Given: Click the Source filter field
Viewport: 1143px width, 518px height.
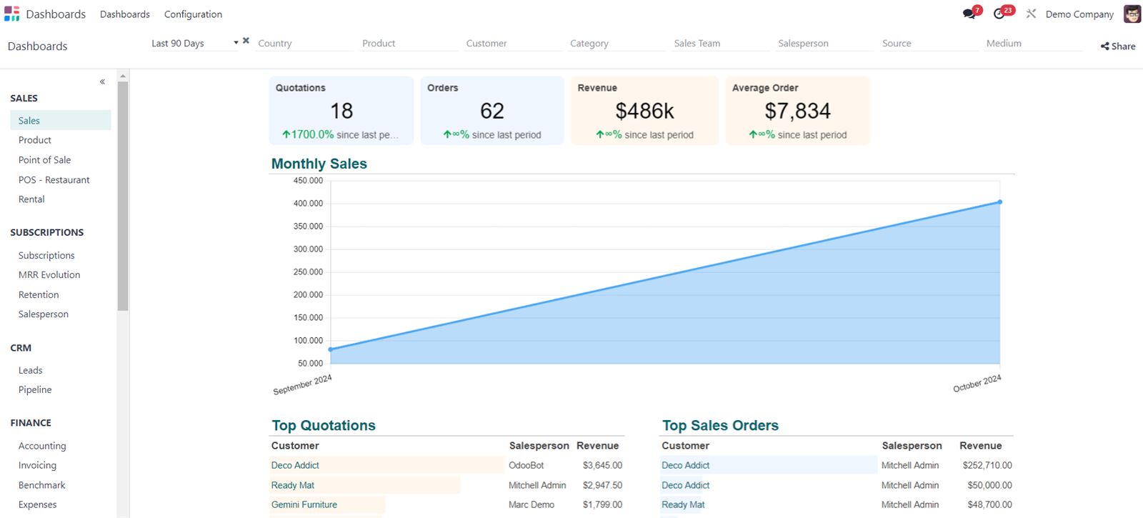Looking at the screenshot, I should tap(929, 44).
